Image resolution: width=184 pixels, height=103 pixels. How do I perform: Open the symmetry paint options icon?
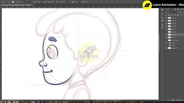pos(86,2)
